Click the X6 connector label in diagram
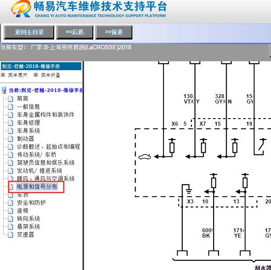The image size is (271, 270). 175,124
